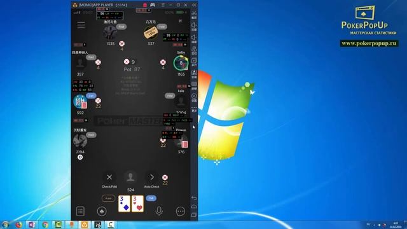The width and height of the screenshot is (407, 229).
Task: Click the blue Call button beside hole cards
Action: [151, 198]
